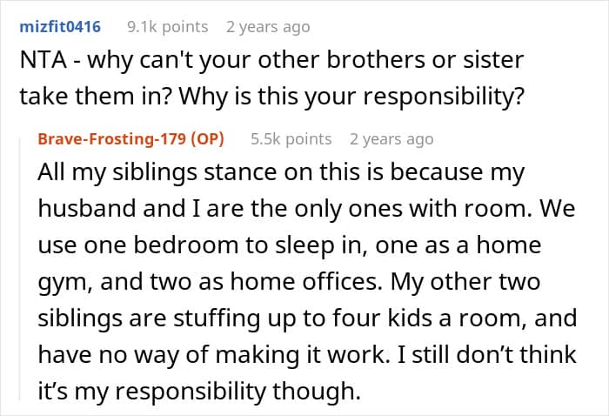Viewport: 609px width, 416px height.
Task: Click the word 'responsibility?' in the top comment
Action: [x=444, y=97]
